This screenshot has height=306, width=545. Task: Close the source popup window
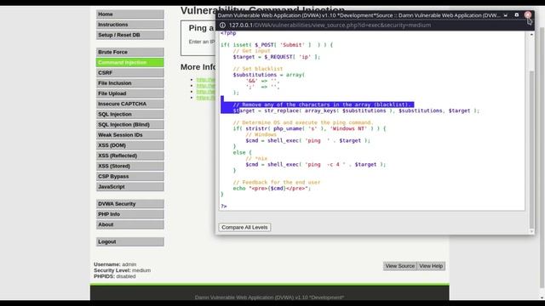(x=528, y=15)
